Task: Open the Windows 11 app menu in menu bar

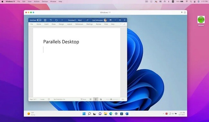Action: click(x=10, y=2)
